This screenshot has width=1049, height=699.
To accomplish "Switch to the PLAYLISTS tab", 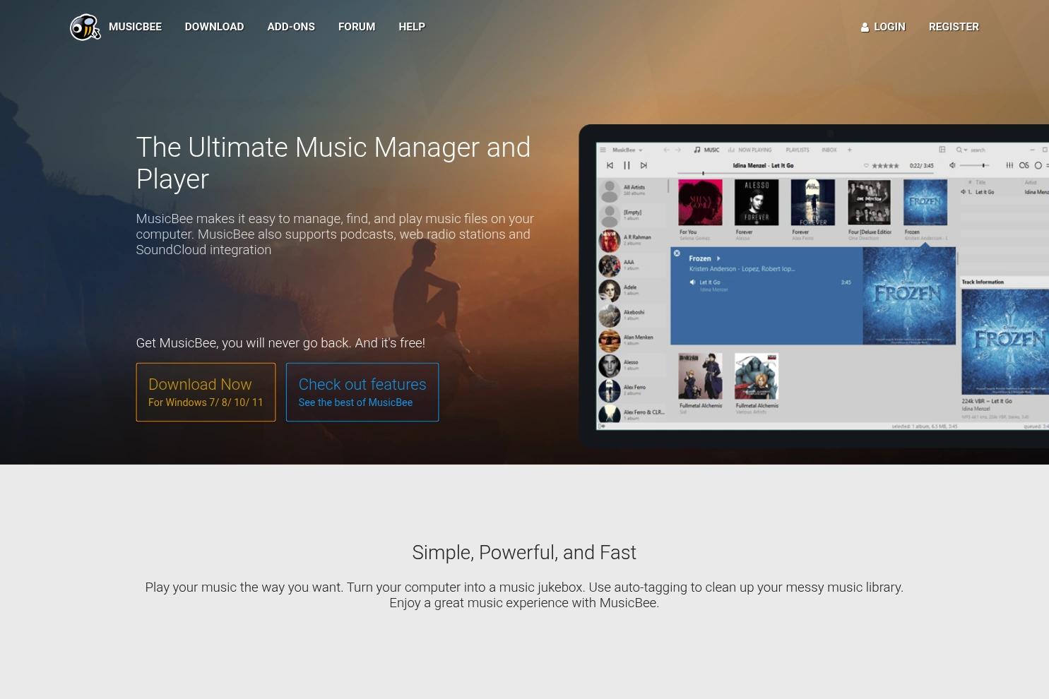I will coord(798,150).
